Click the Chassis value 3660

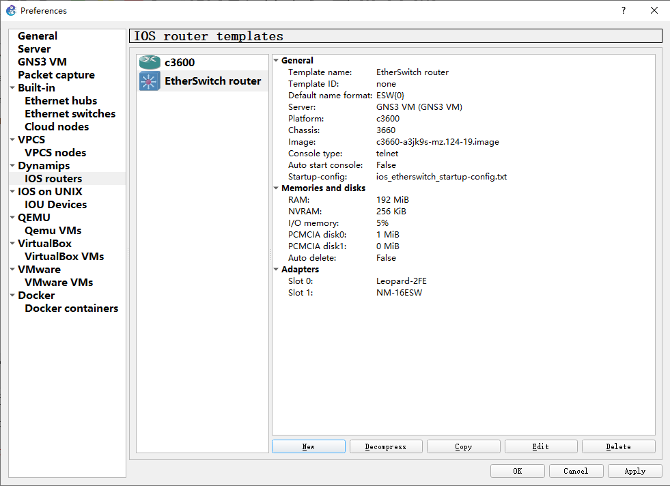386,130
